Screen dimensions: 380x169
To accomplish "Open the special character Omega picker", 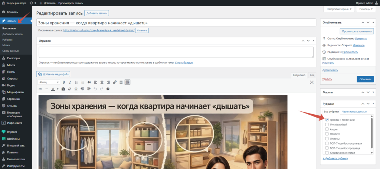I will click(x=76, y=89).
